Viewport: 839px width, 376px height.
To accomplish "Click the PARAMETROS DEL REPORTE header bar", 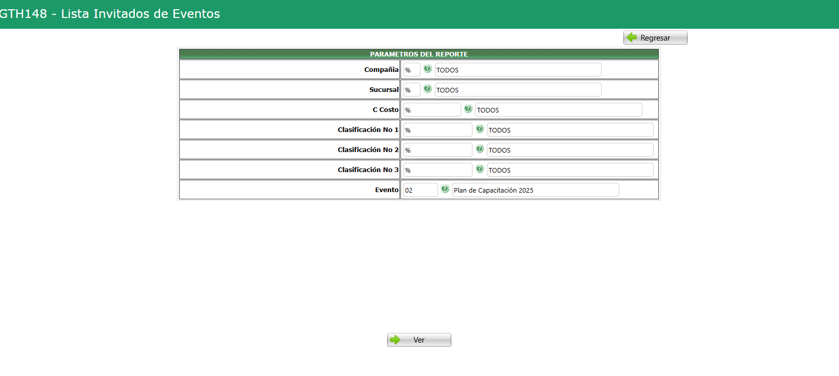I will (419, 54).
